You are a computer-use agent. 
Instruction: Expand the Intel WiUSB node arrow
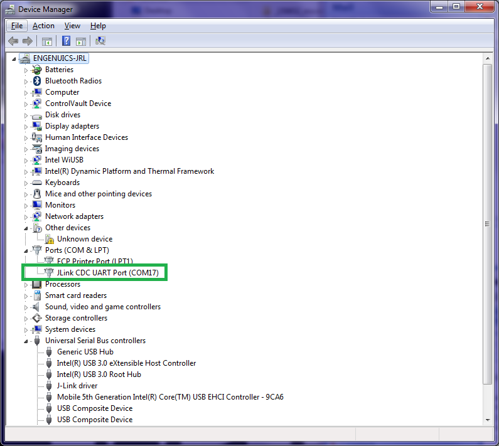(26, 161)
